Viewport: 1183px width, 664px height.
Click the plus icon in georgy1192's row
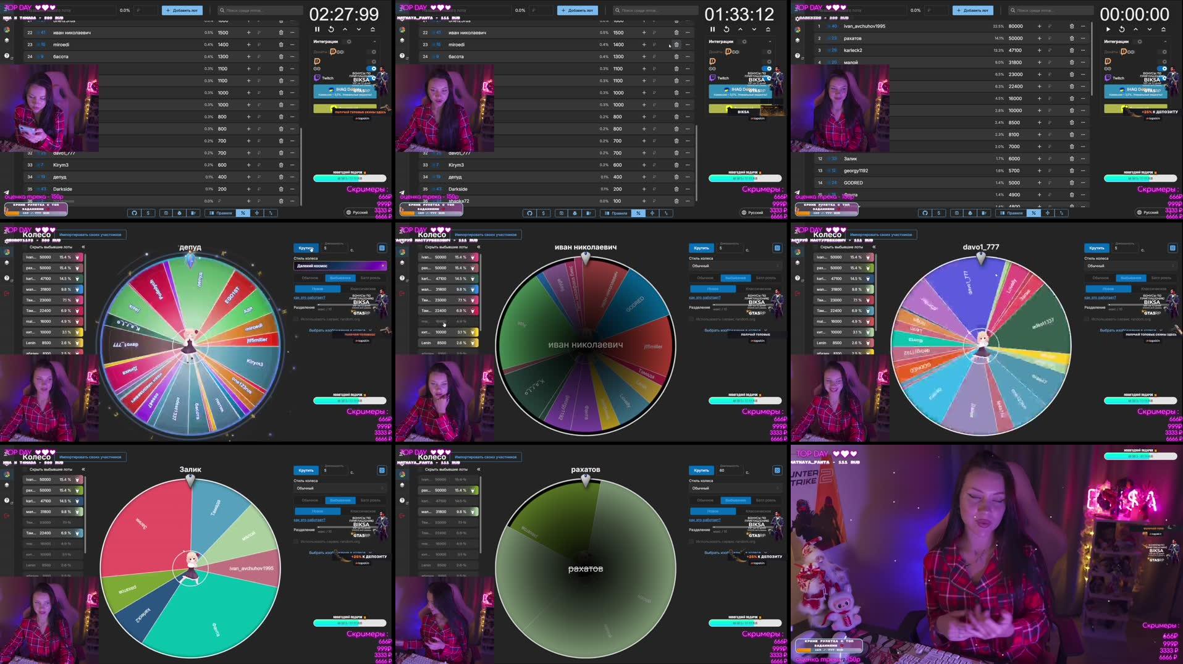[x=1039, y=171]
